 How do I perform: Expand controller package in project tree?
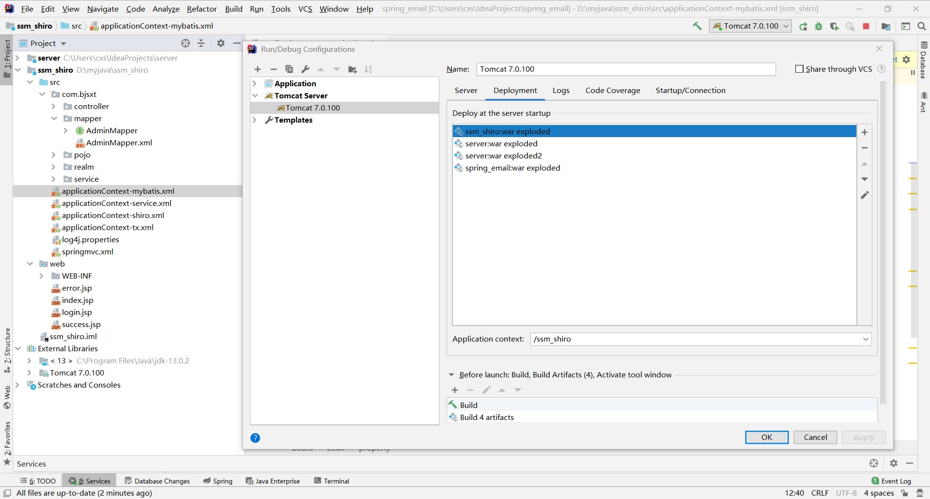point(54,106)
